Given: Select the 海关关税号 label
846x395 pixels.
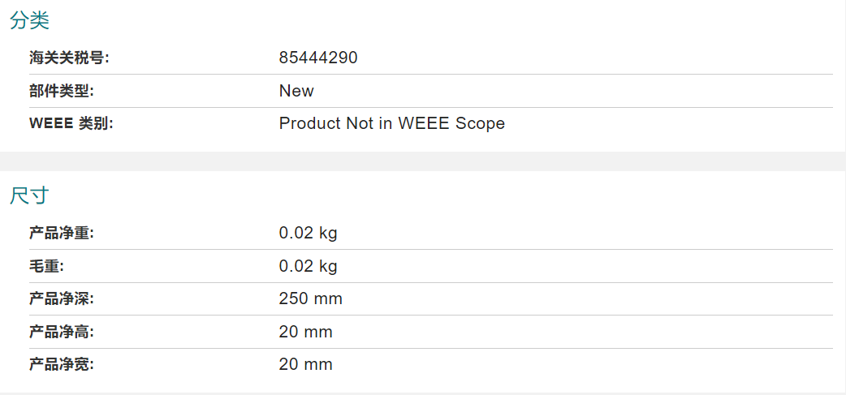Looking at the screenshot, I should tap(69, 58).
